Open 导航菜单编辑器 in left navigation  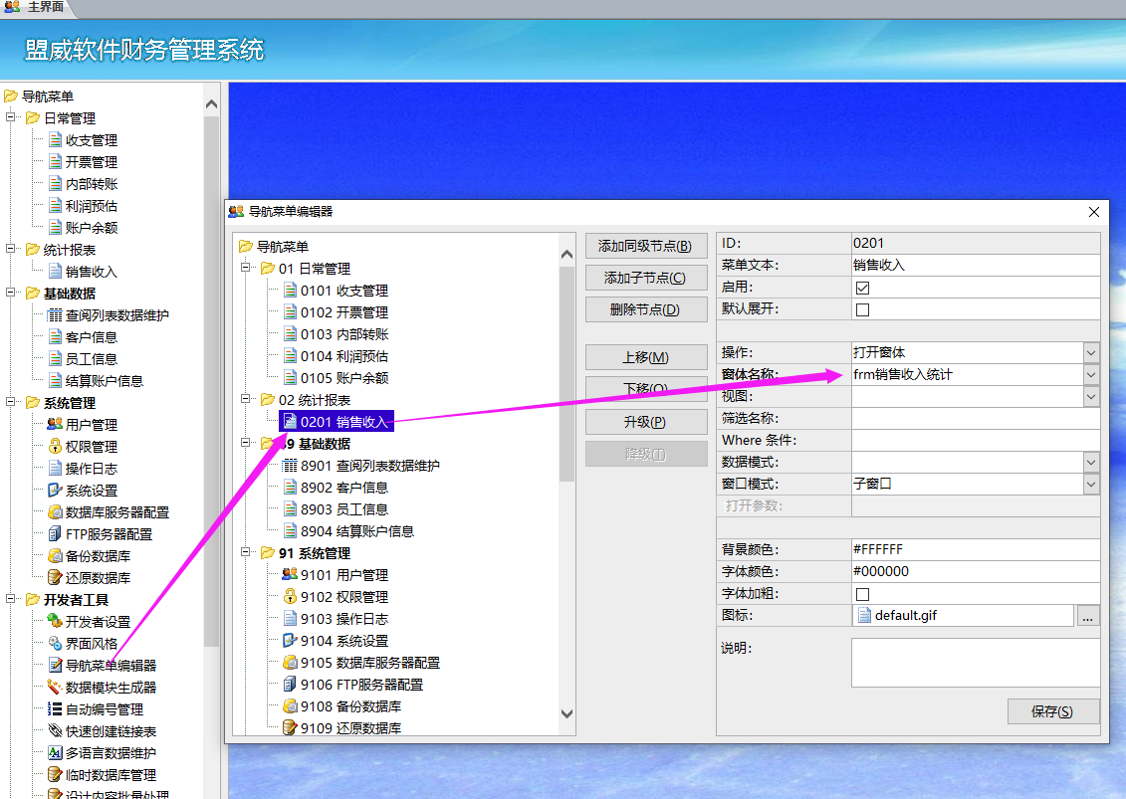(111, 666)
